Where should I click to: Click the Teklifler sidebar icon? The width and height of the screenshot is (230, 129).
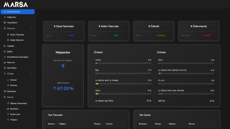pos(5,46)
